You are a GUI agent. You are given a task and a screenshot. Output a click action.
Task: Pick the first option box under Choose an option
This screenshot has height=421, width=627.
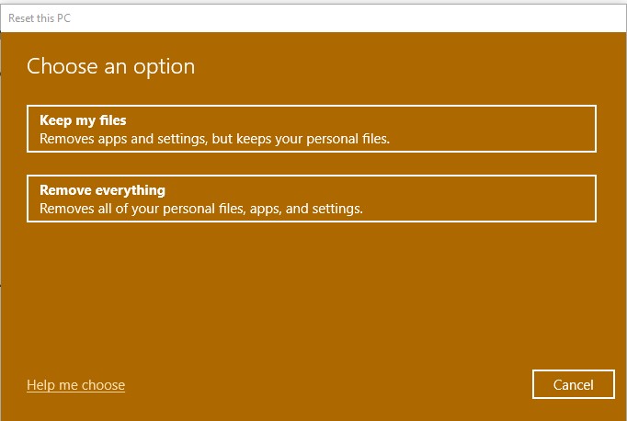(312, 129)
